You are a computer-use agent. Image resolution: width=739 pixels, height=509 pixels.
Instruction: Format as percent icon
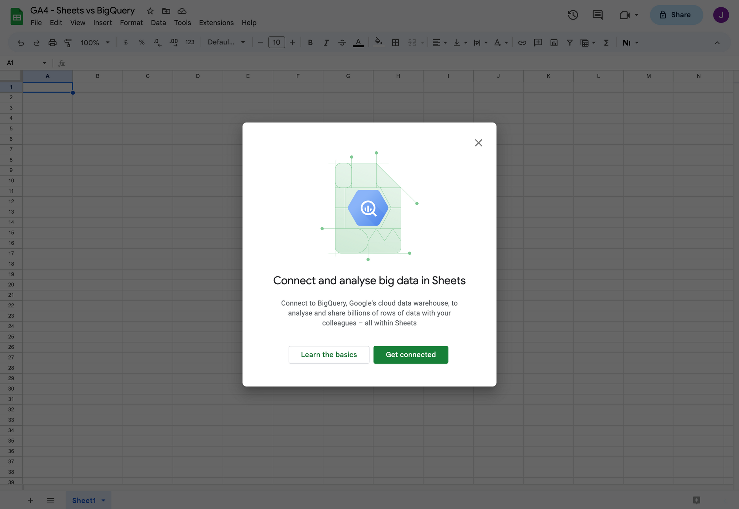coord(142,42)
